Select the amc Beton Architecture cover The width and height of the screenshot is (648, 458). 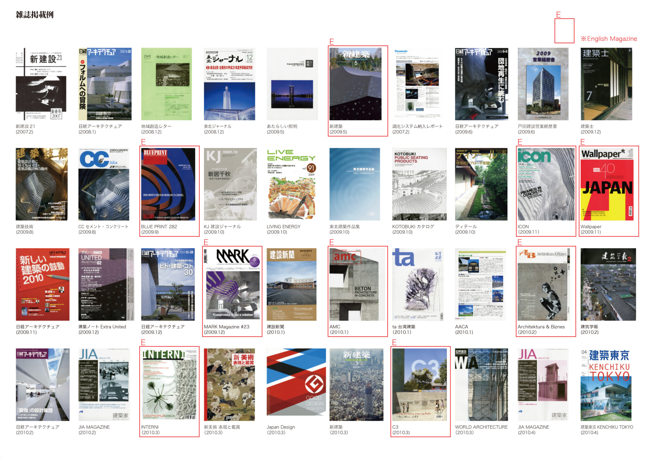pyautogui.click(x=357, y=284)
